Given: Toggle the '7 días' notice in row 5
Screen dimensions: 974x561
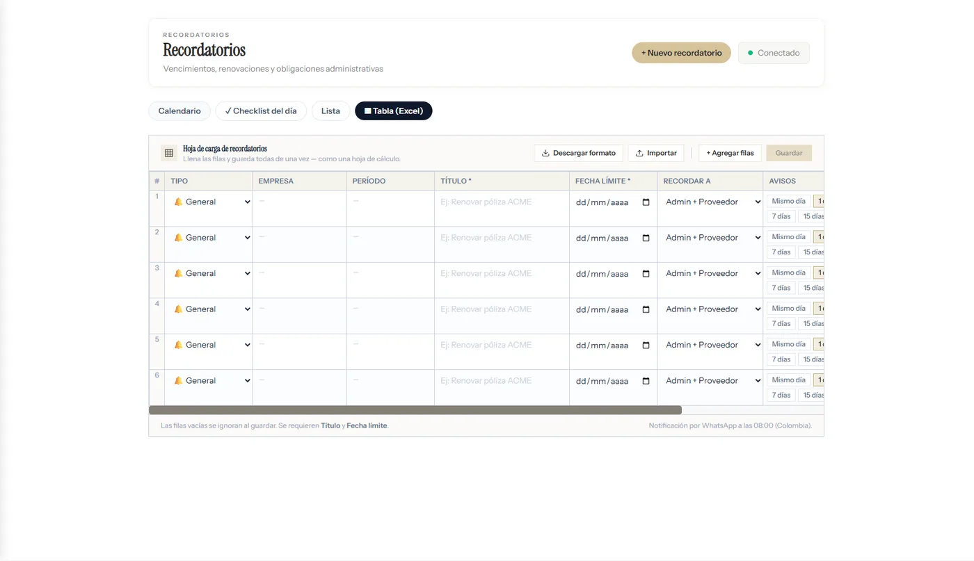Looking at the screenshot, I should pos(781,359).
